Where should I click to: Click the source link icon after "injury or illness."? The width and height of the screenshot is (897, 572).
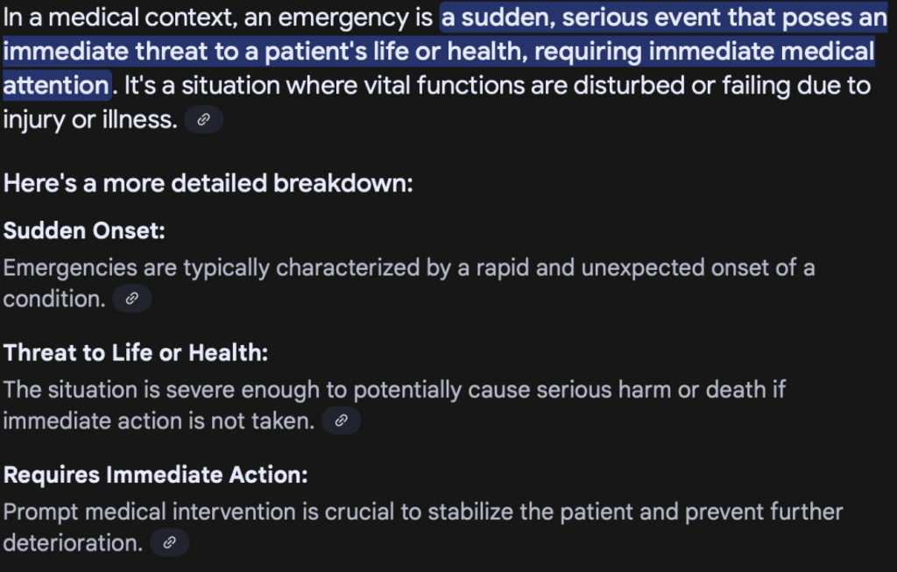point(203,120)
